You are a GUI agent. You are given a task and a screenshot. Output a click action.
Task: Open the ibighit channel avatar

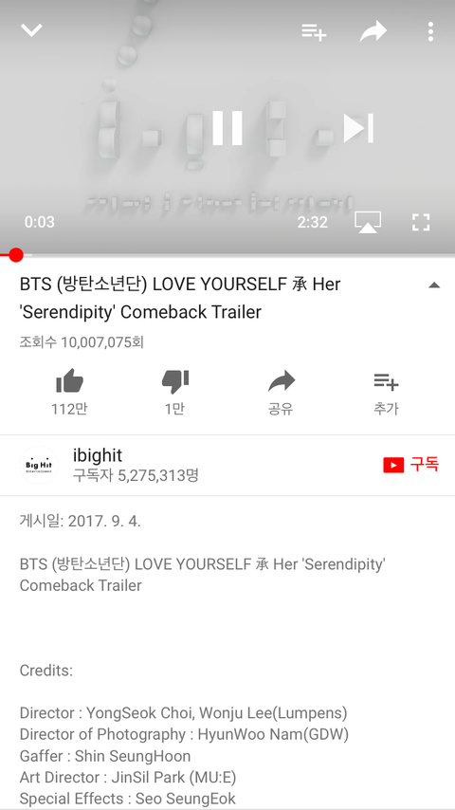(x=39, y=465)
